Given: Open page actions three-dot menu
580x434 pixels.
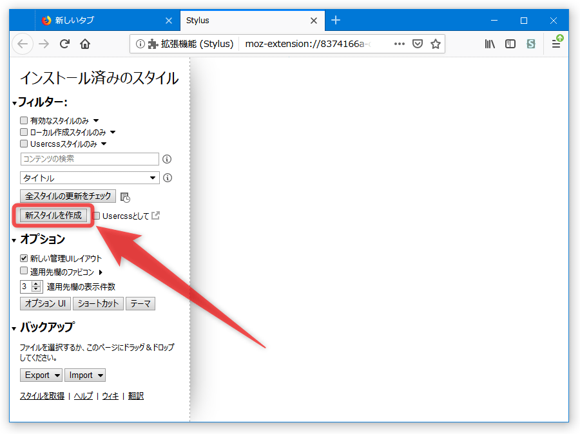Looking at the screenshot, I should [400, 44].
